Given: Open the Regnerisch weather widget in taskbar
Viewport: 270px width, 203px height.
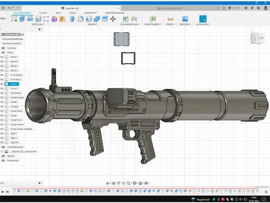Looking at the screenshot, I should pos(200,200).
